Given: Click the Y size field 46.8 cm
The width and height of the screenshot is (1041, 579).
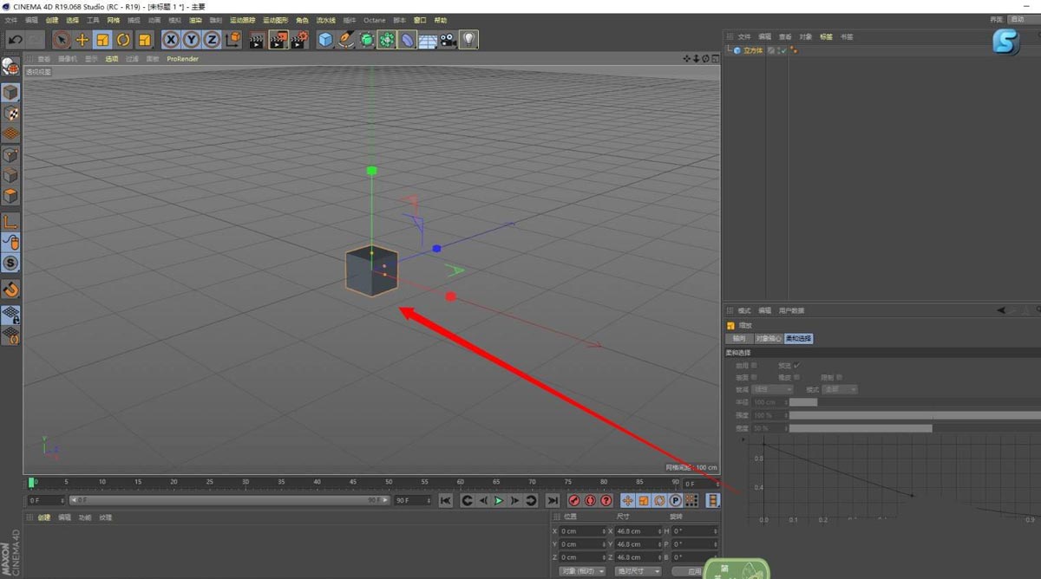Looking at the screenshot, I should 638,544.
